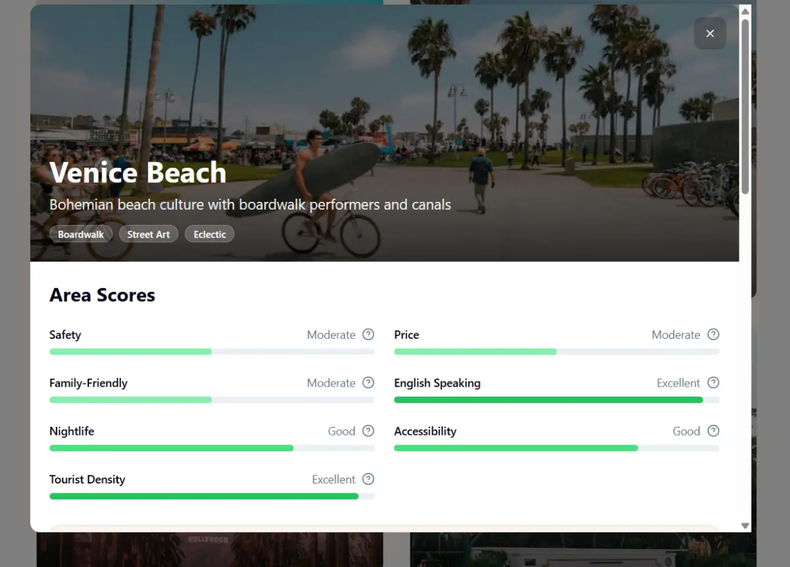Screen dimensions: 790x567
Task: Open the Family-Friendly info question mark
Action: [368, 383]
